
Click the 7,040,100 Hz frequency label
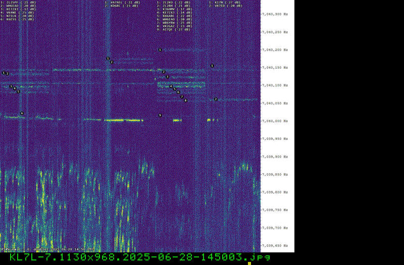point(275,85)
